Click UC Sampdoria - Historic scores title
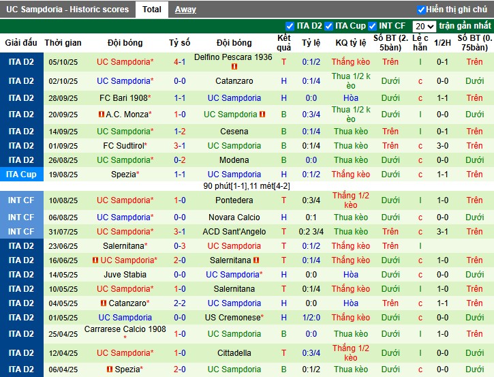The width and height of the screenshot is (494, 377). coord(67,10)
